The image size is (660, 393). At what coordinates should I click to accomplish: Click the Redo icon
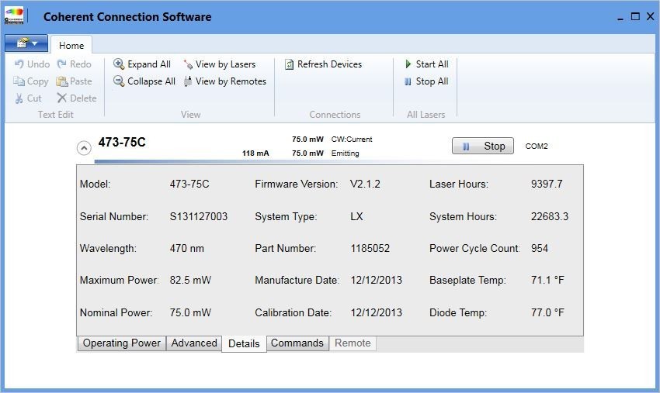[x=62, y=64]
